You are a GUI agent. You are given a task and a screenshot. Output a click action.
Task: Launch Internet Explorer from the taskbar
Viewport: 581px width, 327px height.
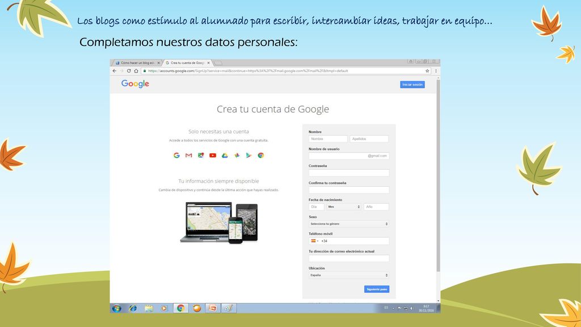[133, 308]
